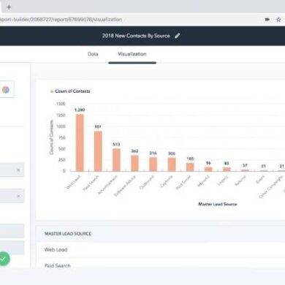This screenshot has width=285, height=285.
Task: Click the bar labeled 96
Action: [x=208, y=169]
